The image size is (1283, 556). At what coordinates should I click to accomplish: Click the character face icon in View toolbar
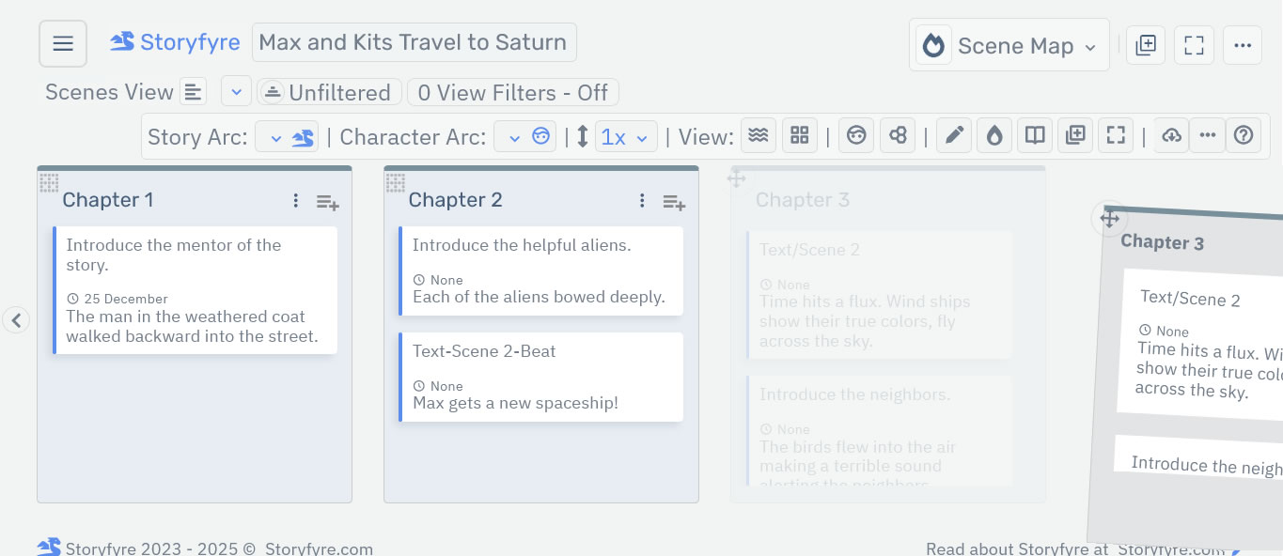click(x=856, y=134)
